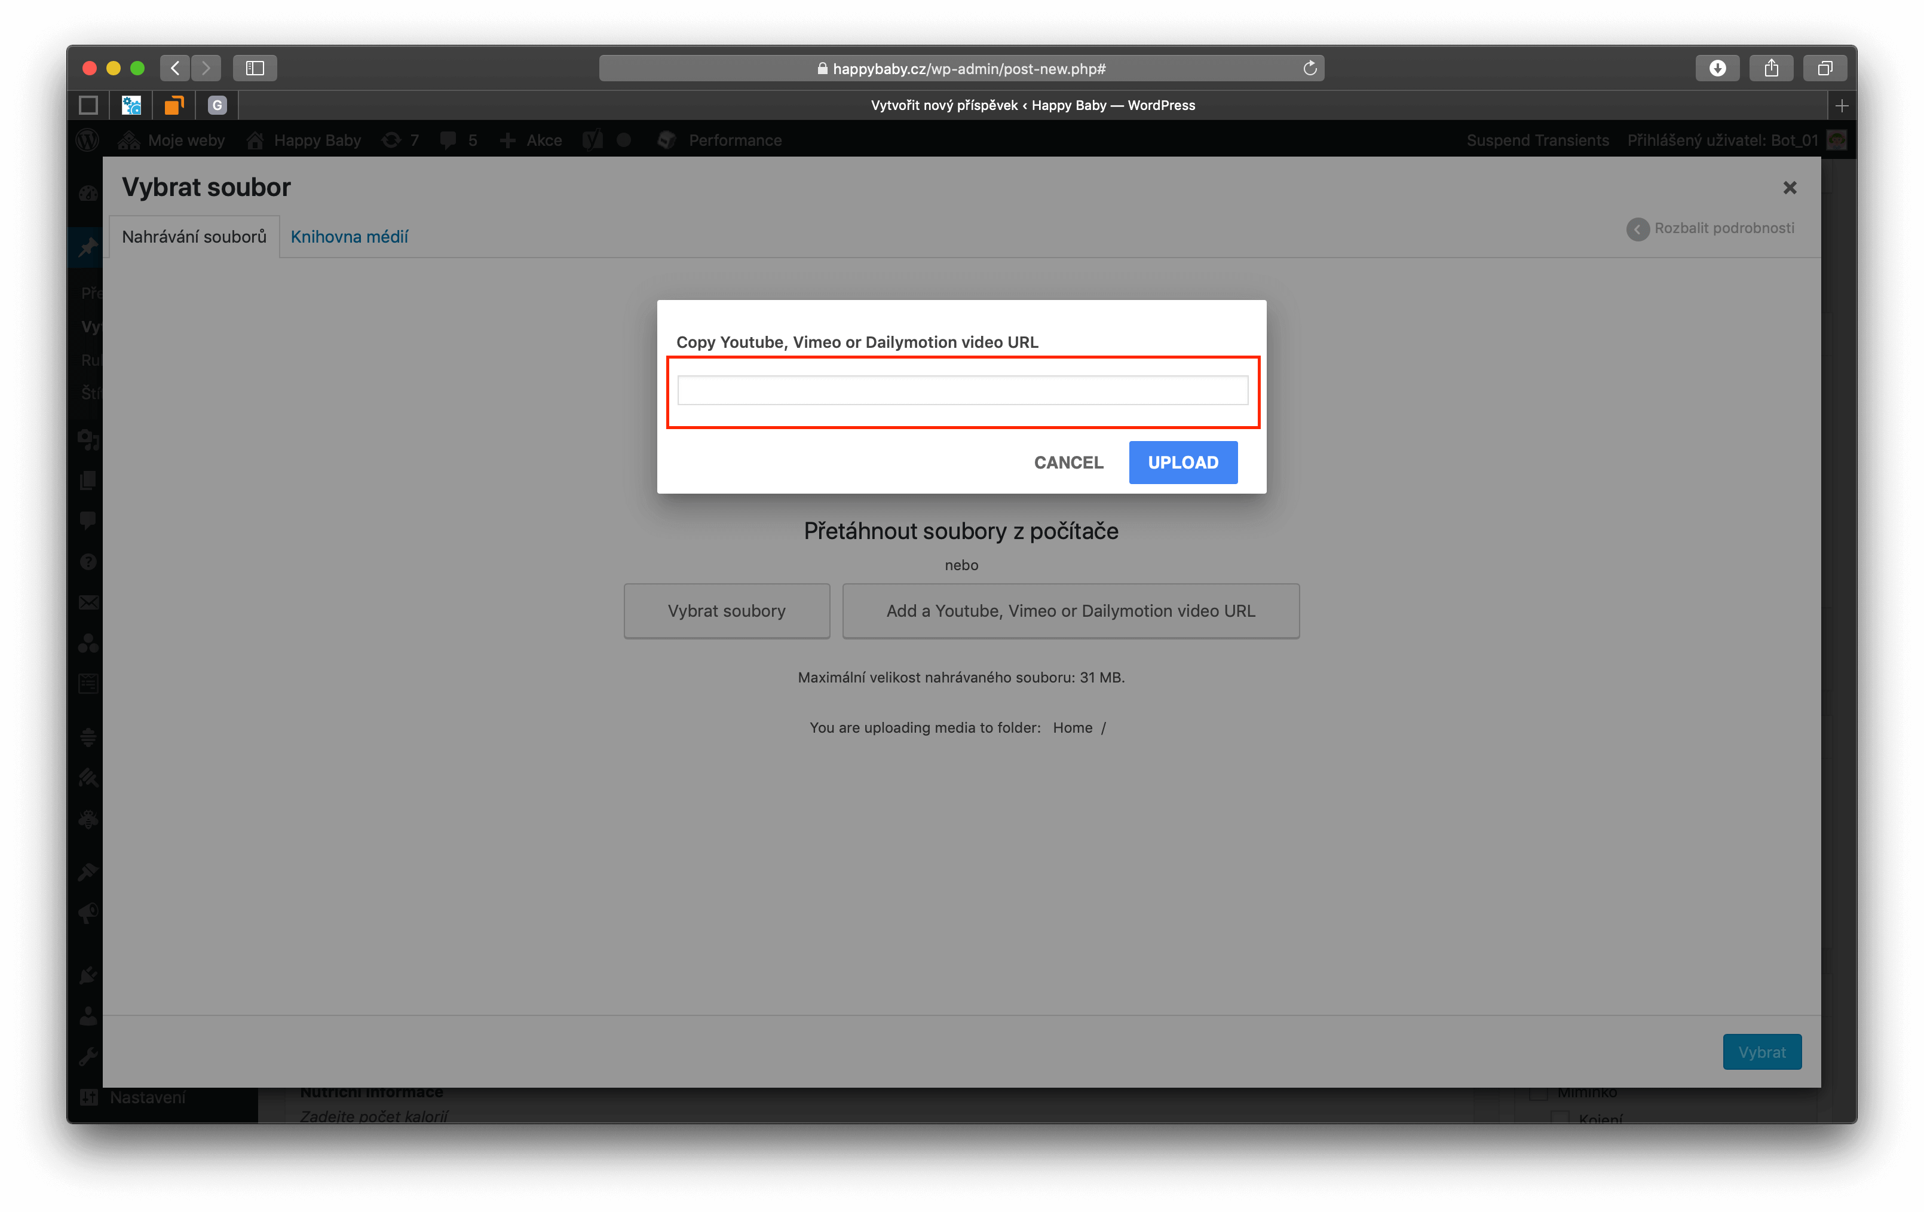Click the Safari page reload icon

tap(1310, 68)
